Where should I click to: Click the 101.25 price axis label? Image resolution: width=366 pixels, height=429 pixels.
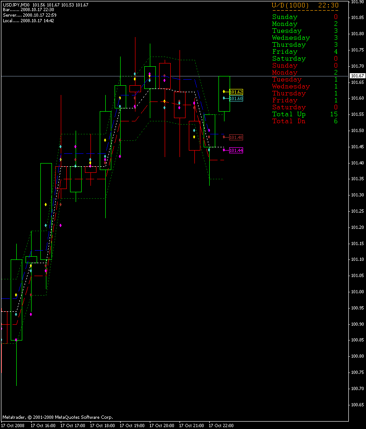click(x=358, y=211)
